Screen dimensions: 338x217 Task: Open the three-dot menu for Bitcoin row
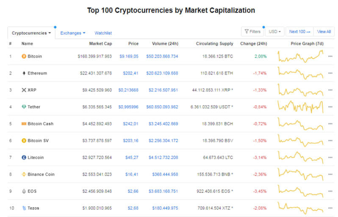point(330,56)
